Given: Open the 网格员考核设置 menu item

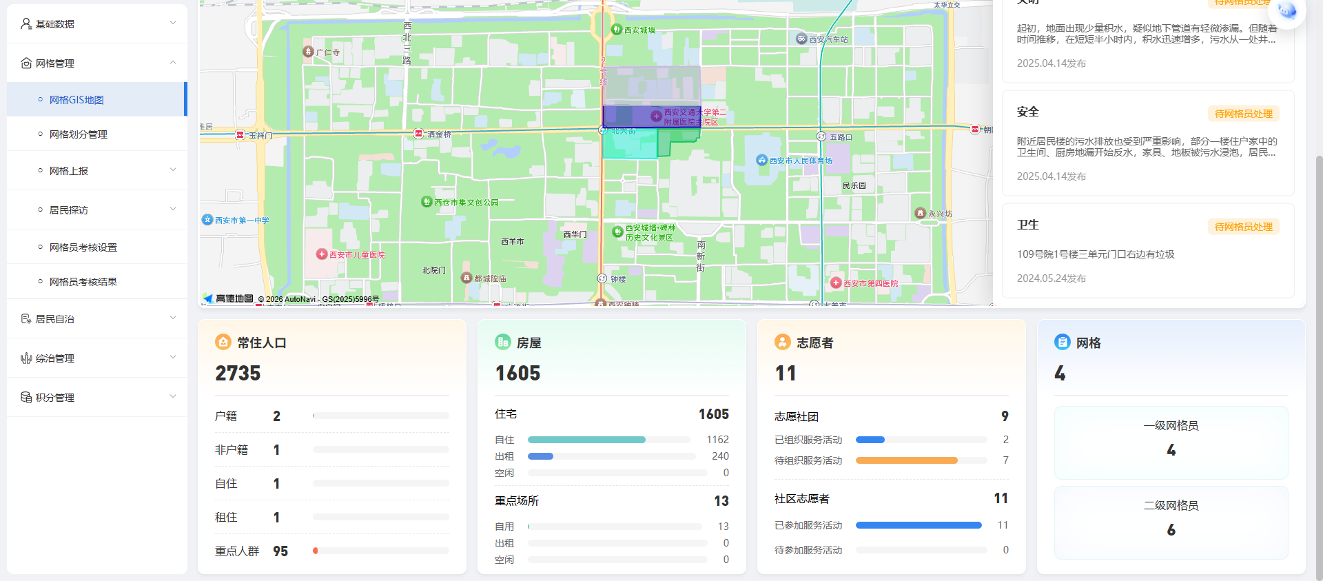Looking at the screenshot, I should pyautogui.click(x=96, y=247).
